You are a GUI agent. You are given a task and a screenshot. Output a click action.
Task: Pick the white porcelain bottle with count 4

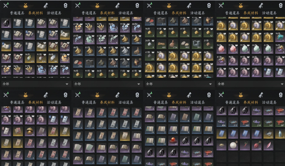[x=280, y=134]
